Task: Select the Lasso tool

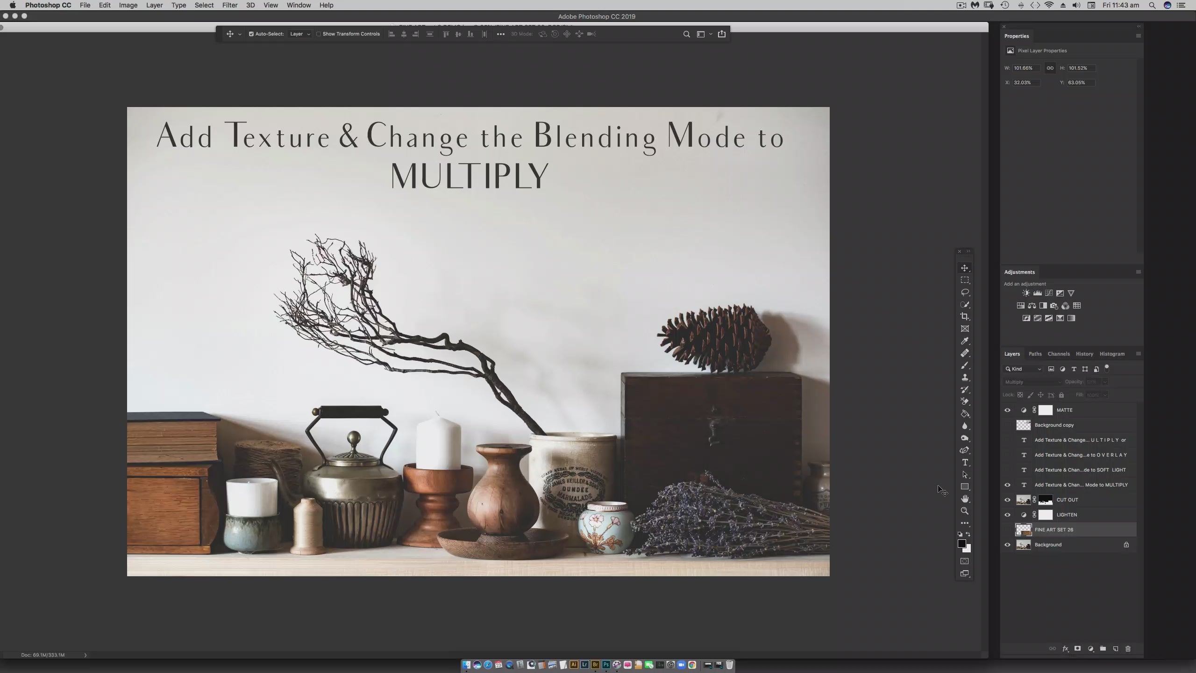Action: pos(965,292)
